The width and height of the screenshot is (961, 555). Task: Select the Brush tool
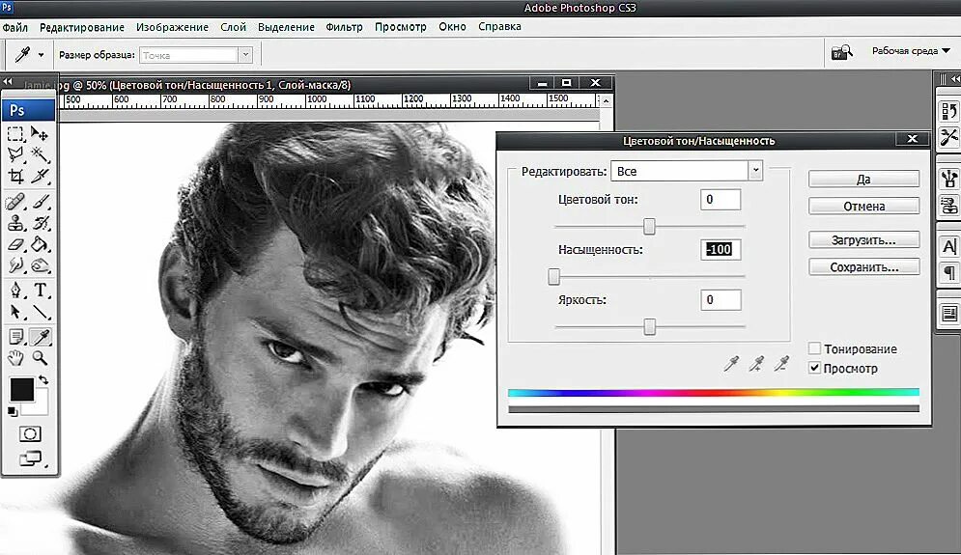pos(40,202)
